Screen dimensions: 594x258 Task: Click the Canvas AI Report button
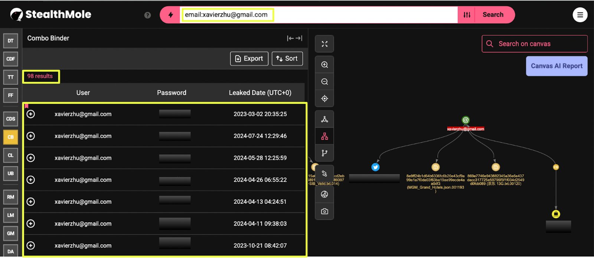[556, 66]
